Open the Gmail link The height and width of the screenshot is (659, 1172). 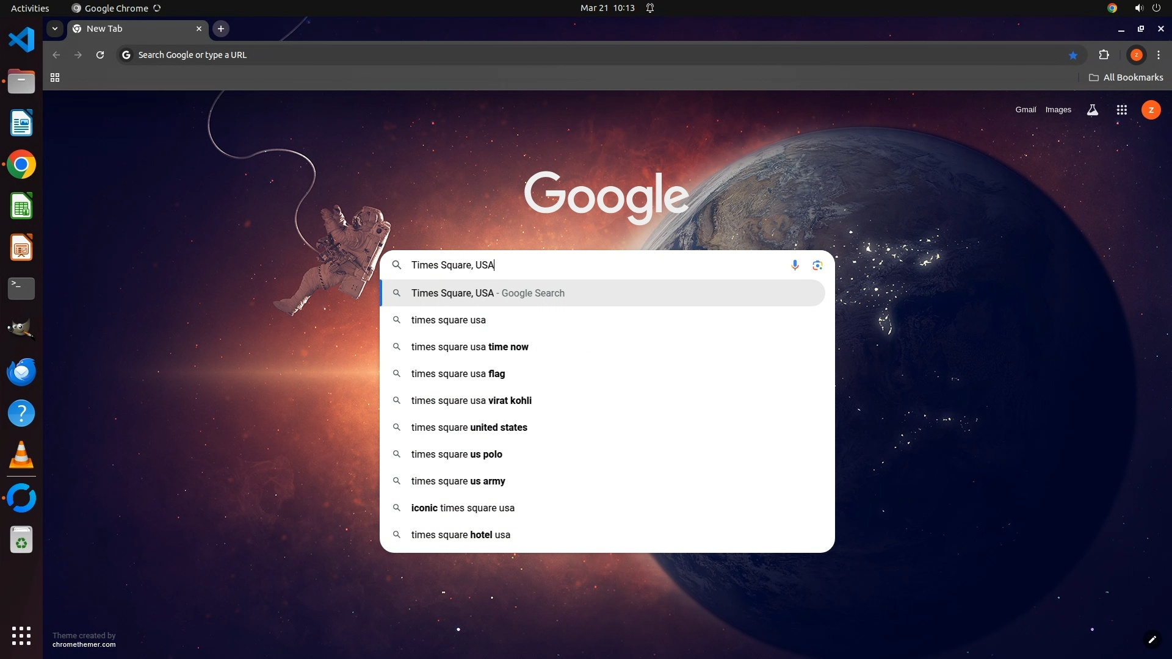(x=1025, y=110)
